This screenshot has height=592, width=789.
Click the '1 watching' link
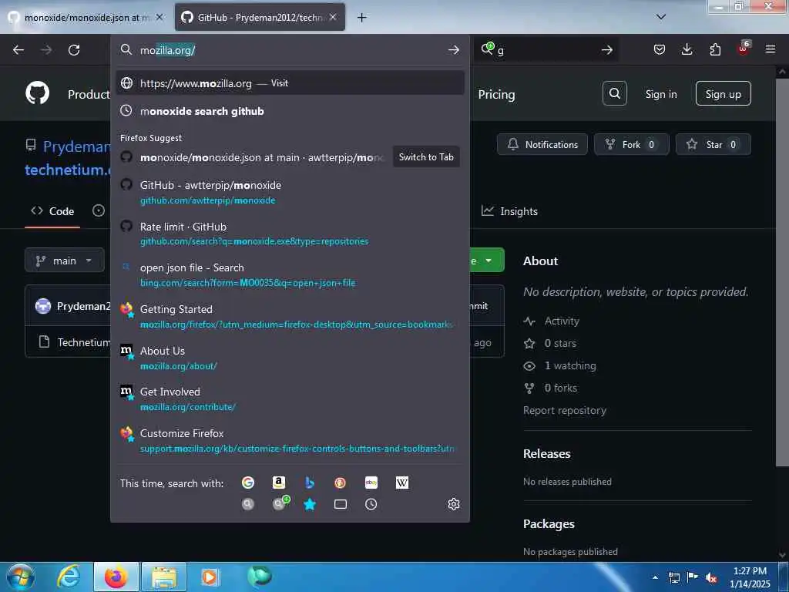570,365
